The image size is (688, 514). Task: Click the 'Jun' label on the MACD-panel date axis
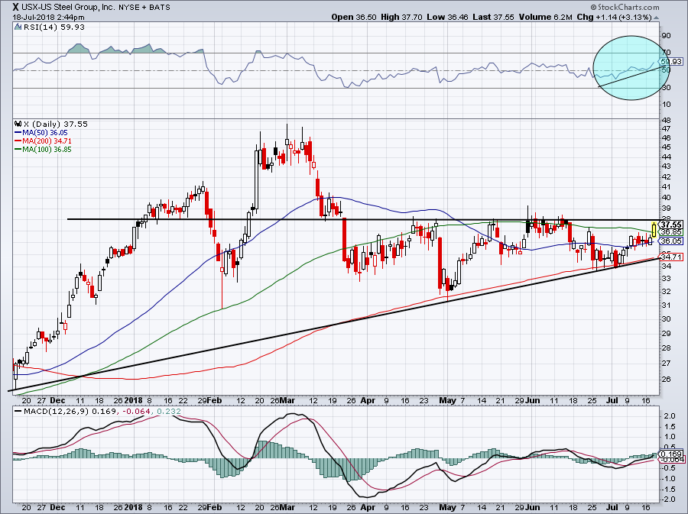[x=533, y=507]
